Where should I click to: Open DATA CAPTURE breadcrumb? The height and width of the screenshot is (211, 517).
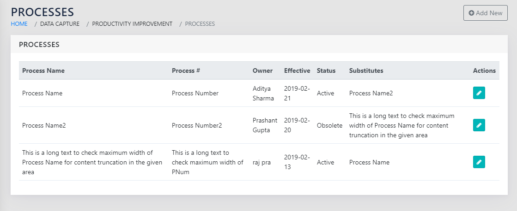pos(60,23)
